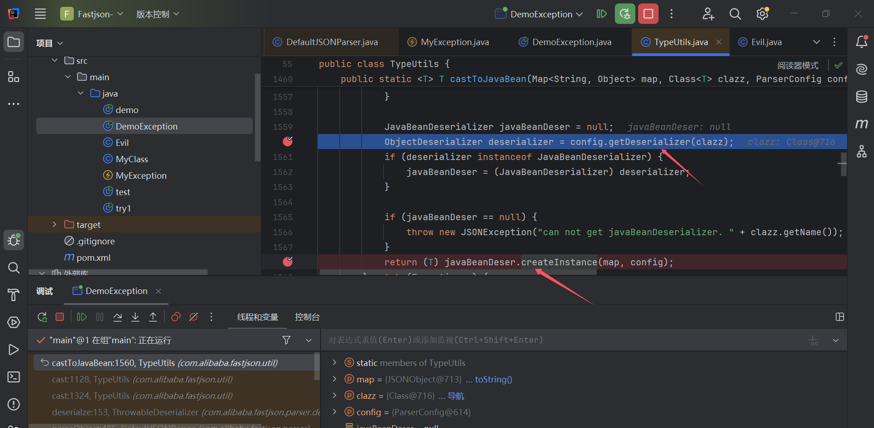
Task: Collapse the main folder
Action: tap(68, 77)
